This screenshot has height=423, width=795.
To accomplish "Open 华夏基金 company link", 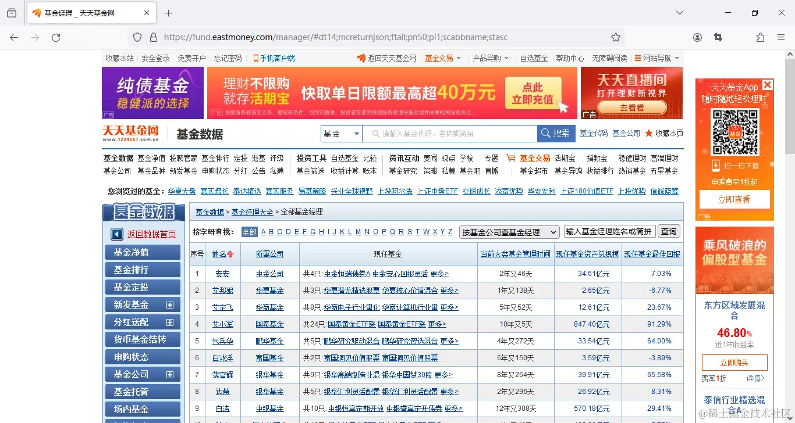I will tap(269, 291).
